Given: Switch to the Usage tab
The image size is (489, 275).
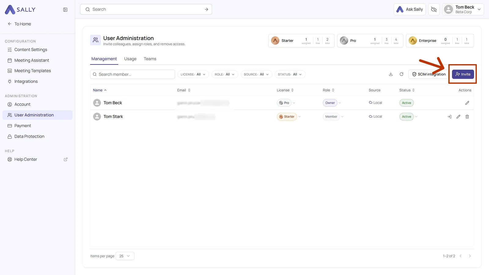Looking at the screenshot, I should click(130, 59).
